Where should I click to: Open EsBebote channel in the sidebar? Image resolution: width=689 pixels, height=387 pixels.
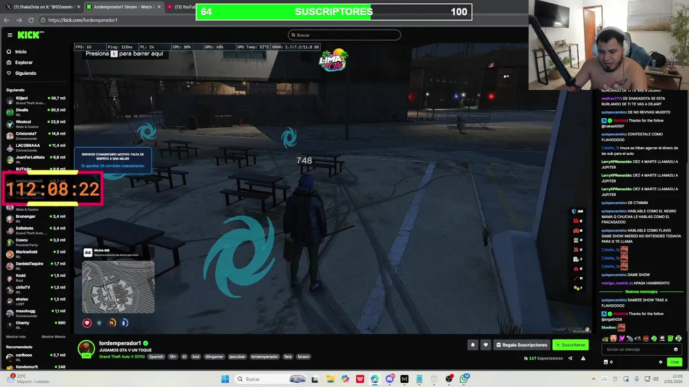click(x=36, y=230)
